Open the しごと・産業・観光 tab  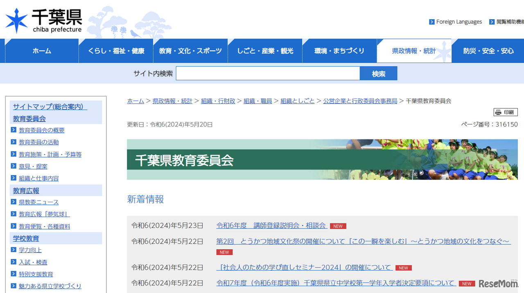(x=265, y=51)
